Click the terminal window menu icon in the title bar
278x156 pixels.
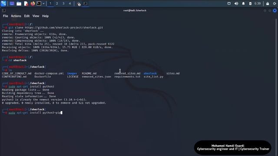(4, 10)
